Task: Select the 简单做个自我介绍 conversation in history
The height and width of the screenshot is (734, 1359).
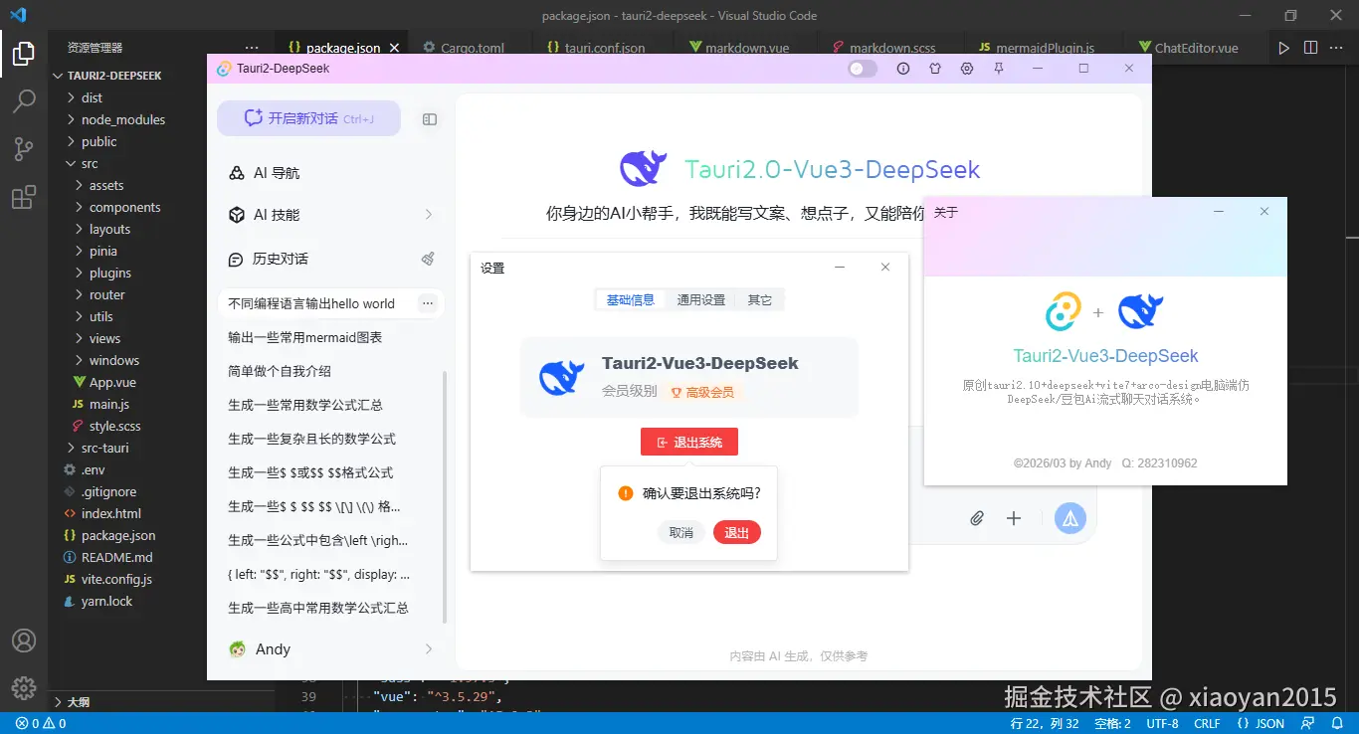Action: click(x=310, y=370)
